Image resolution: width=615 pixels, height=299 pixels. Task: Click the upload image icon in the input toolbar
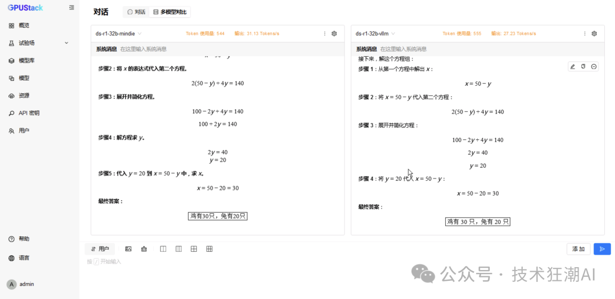128,249
